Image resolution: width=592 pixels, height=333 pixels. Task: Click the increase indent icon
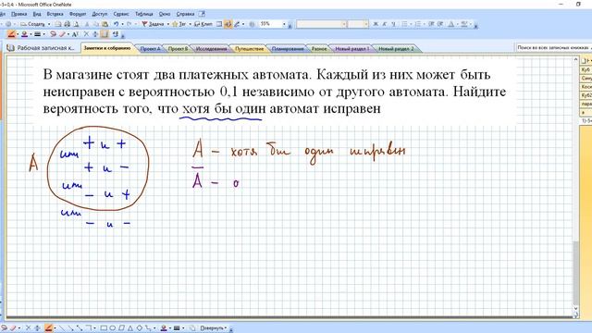click(440, 24)
